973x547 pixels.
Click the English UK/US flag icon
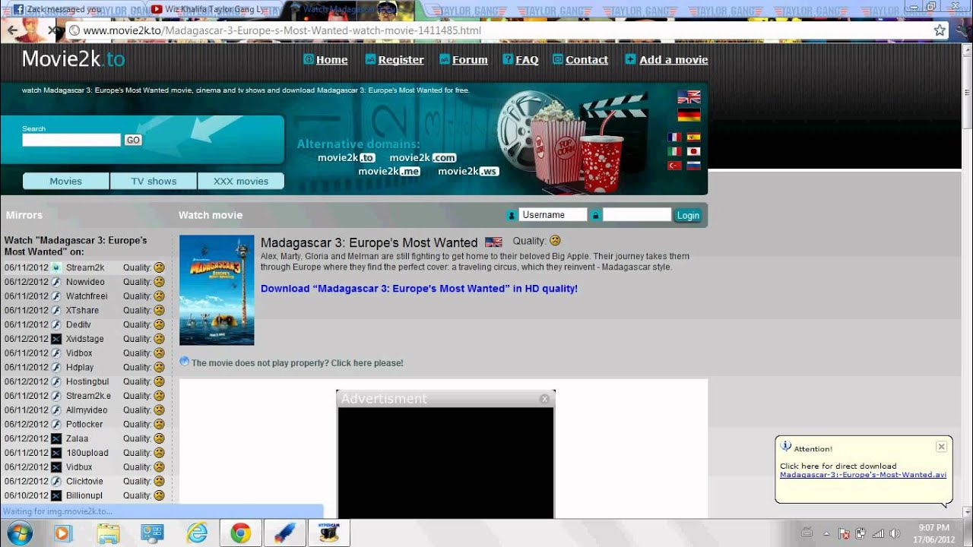coord(689,97)
